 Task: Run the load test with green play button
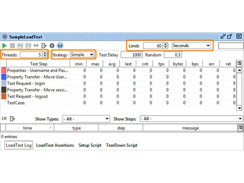[4, 46]
